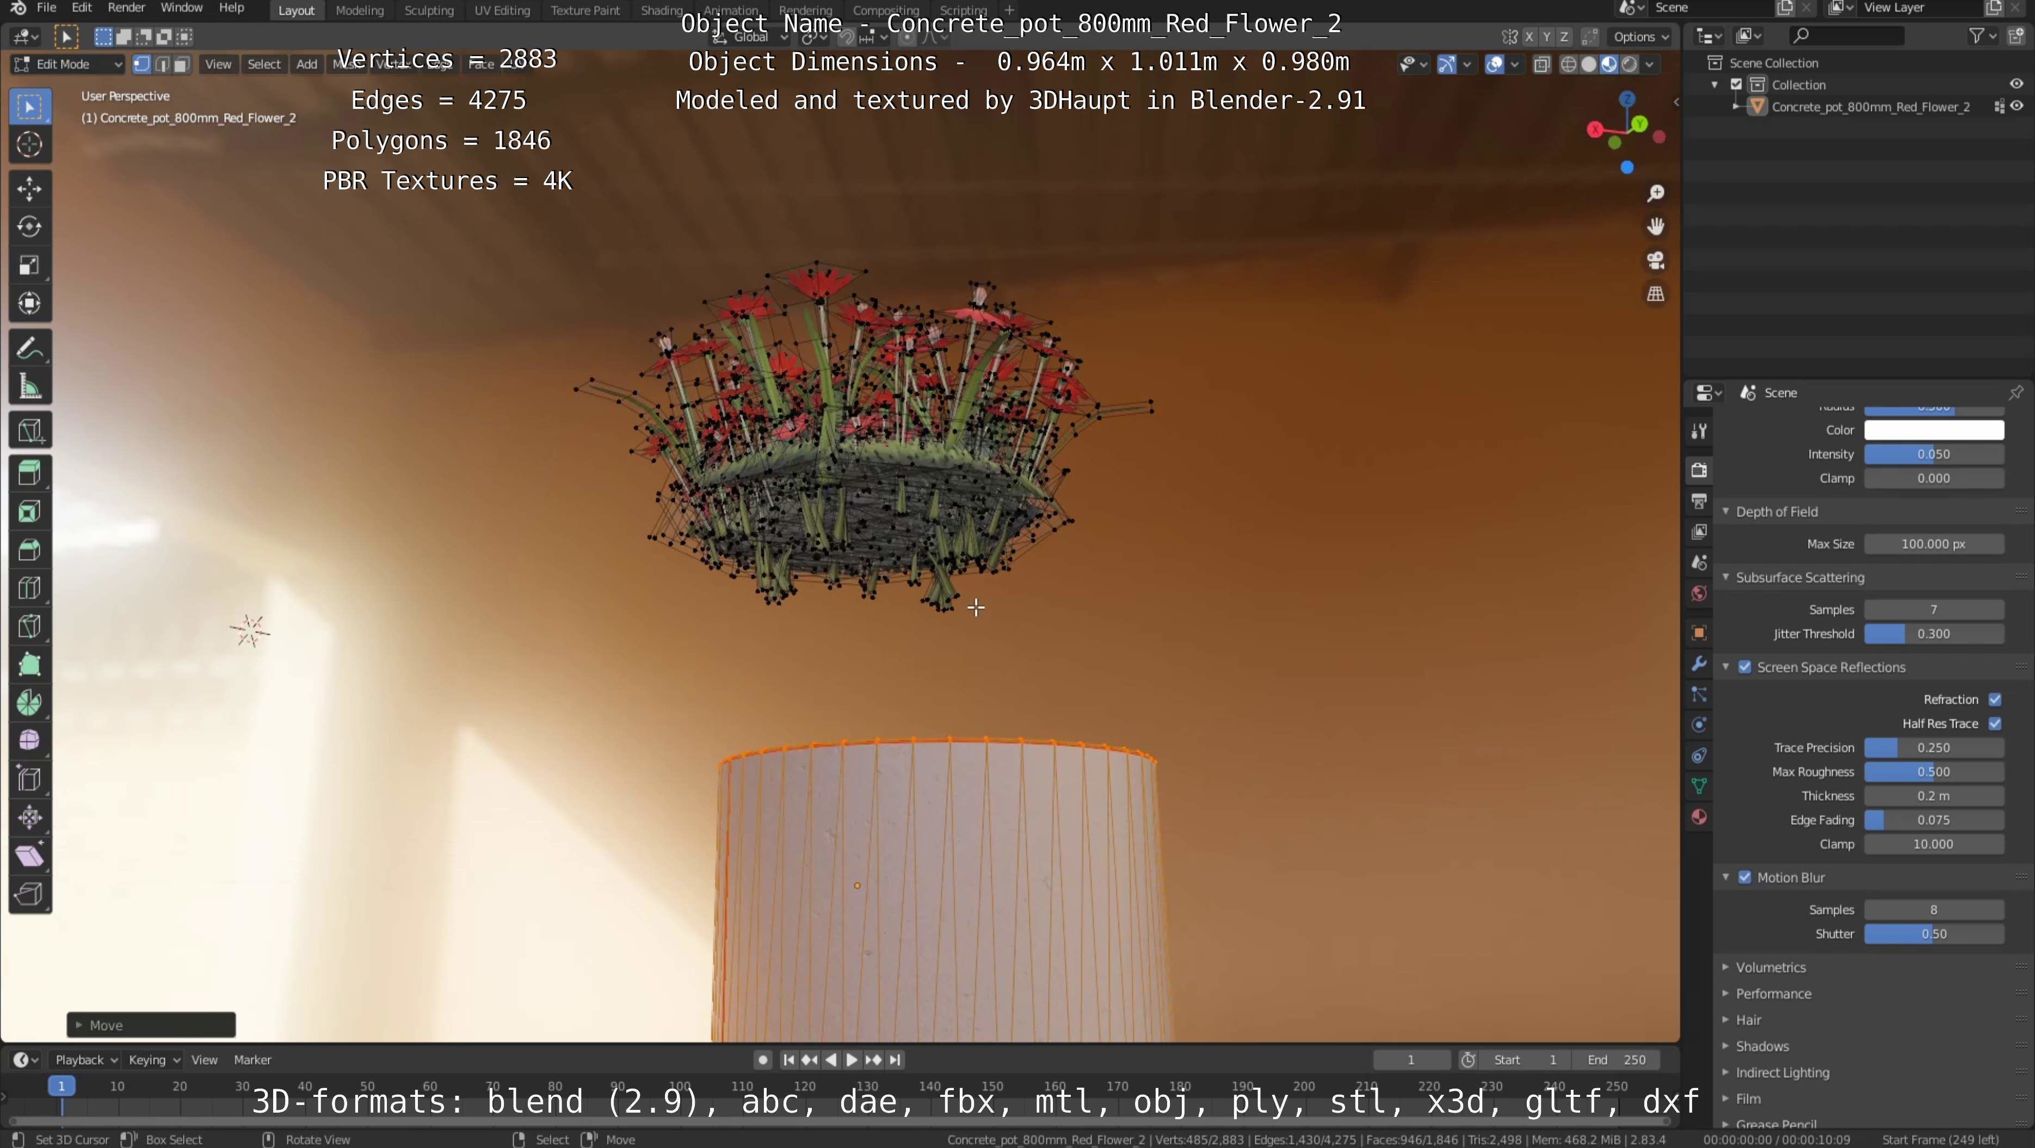
Task: Switch to edge select mode
Action: coord(162,65)
